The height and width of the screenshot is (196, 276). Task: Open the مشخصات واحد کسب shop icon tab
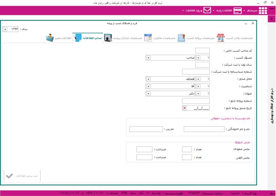221,38
